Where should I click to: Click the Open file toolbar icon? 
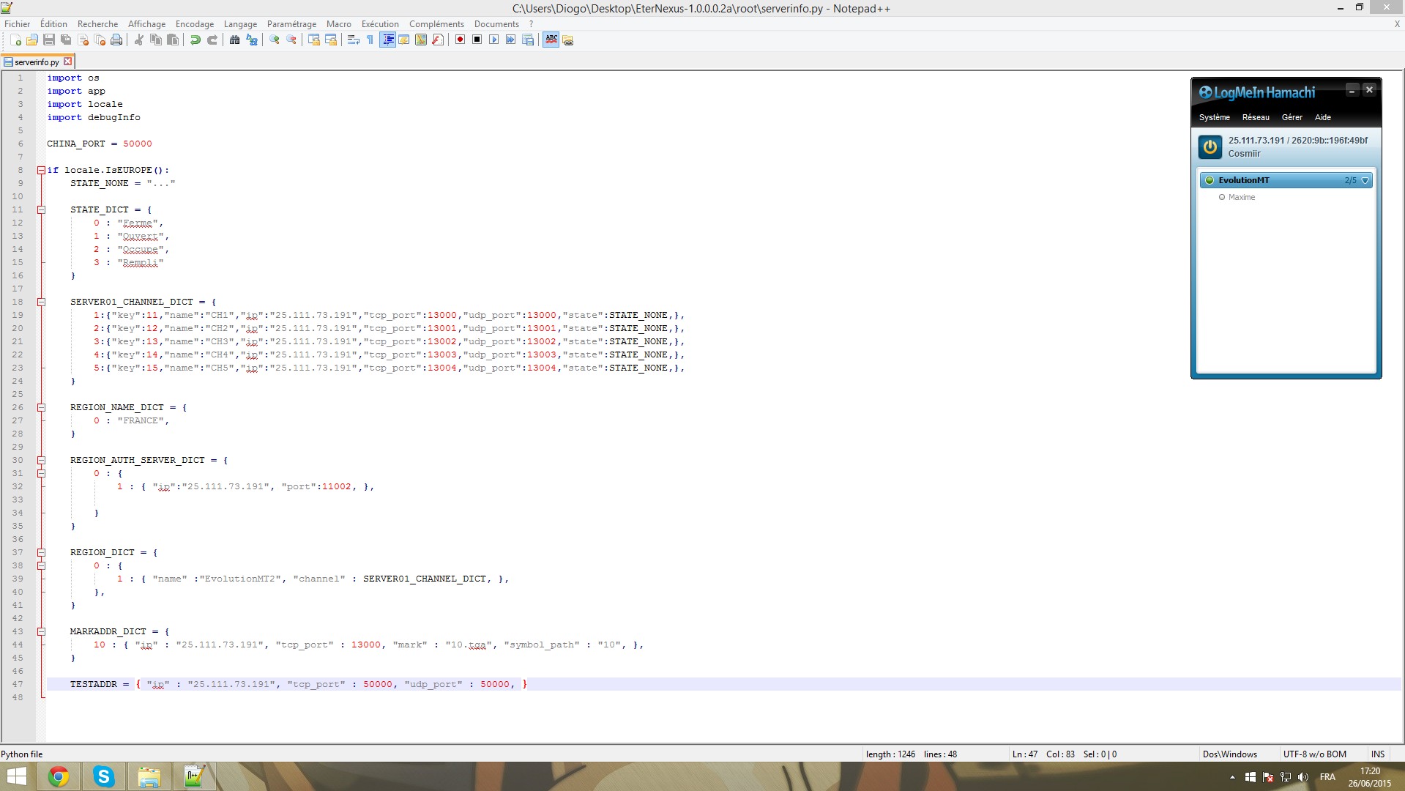click(32, 40)
